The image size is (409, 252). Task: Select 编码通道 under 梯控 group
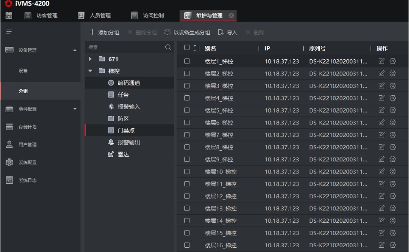click(x=129, y=83)
